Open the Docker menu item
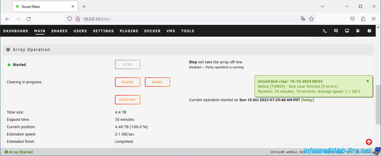This screenshot has height=156, width=381. coord(152,31)
